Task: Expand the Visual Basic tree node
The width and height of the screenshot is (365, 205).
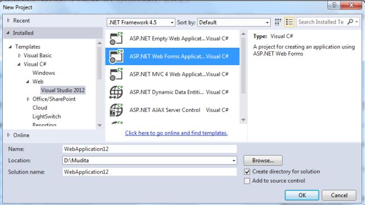Action: point(20,56)
